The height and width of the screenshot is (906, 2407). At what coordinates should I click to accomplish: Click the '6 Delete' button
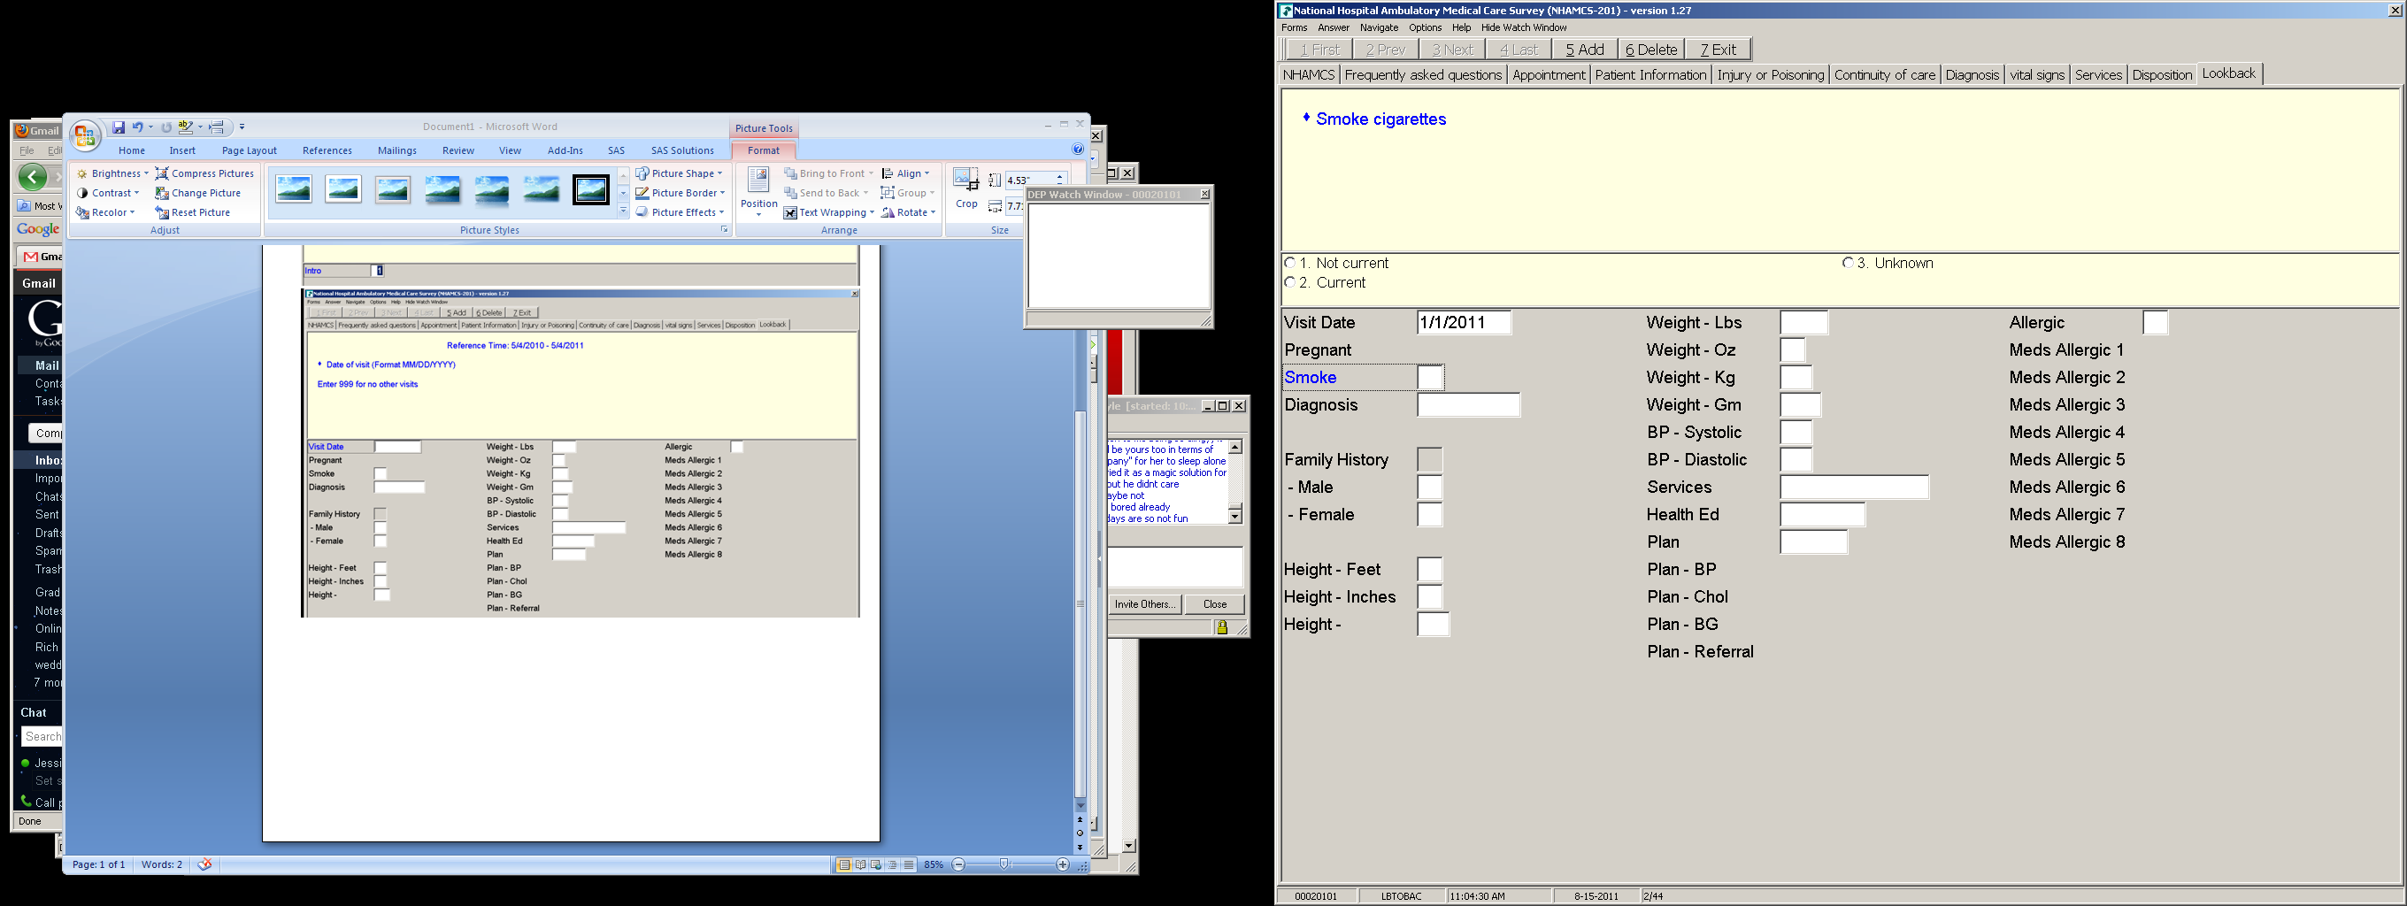(x=1652, y=50)
